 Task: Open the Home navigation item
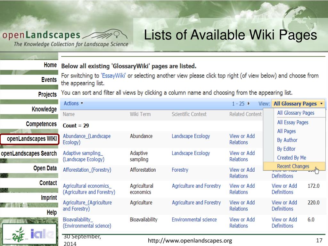coord(50,65)
